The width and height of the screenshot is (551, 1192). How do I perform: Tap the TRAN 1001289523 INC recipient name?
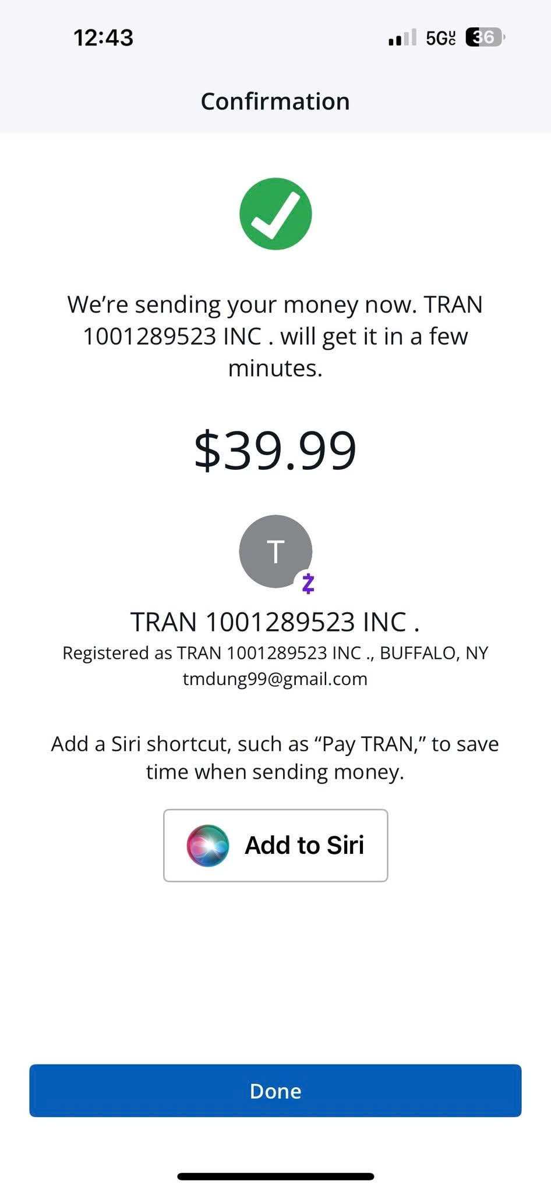click(x=275, y=622)
